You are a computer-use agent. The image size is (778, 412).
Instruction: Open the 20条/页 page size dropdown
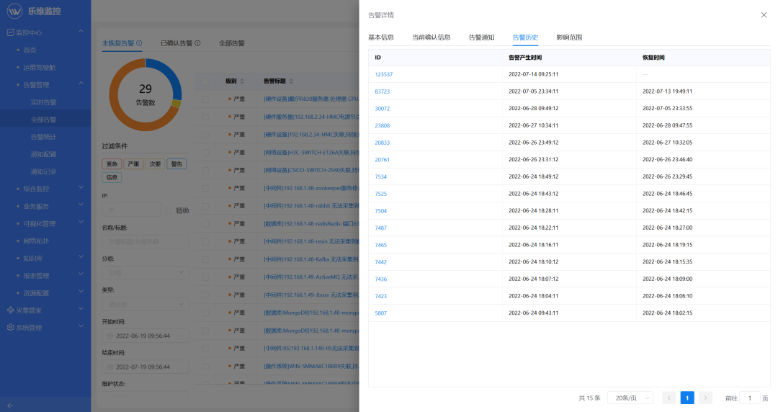630,398
